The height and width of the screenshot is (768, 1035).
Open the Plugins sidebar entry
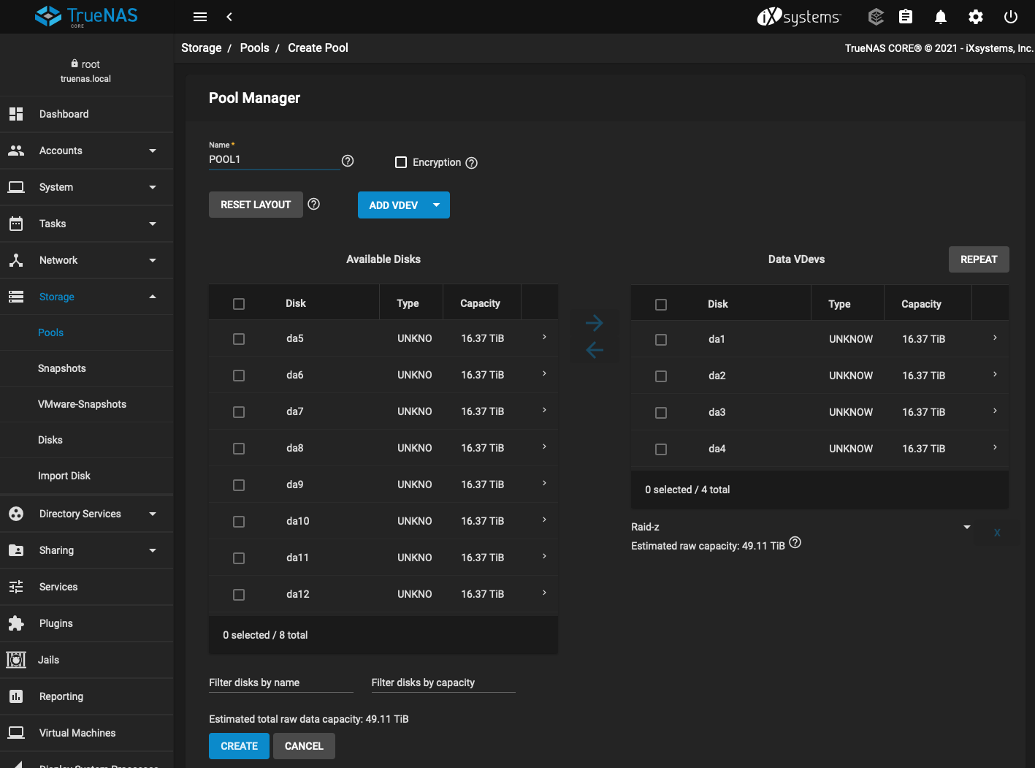pyautogui.click(x=86, y=623)
